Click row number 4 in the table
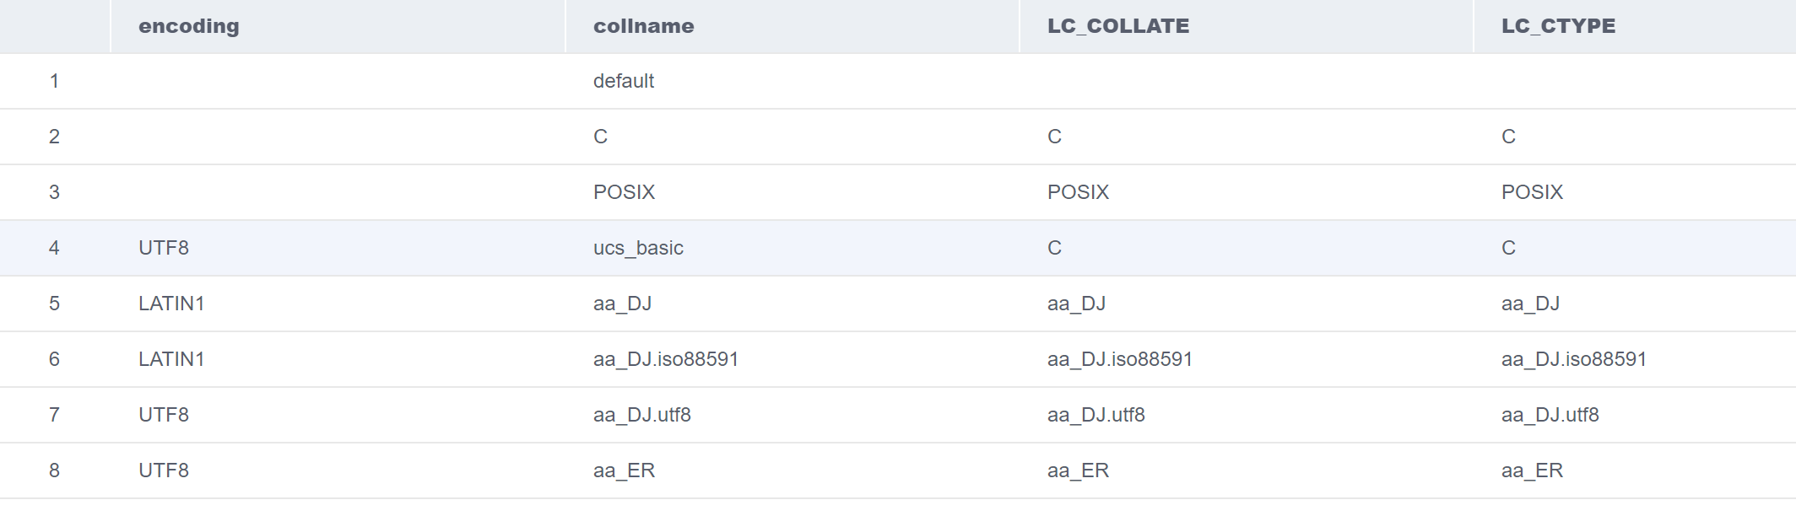 pyautogui.click(x=54, y=248)
